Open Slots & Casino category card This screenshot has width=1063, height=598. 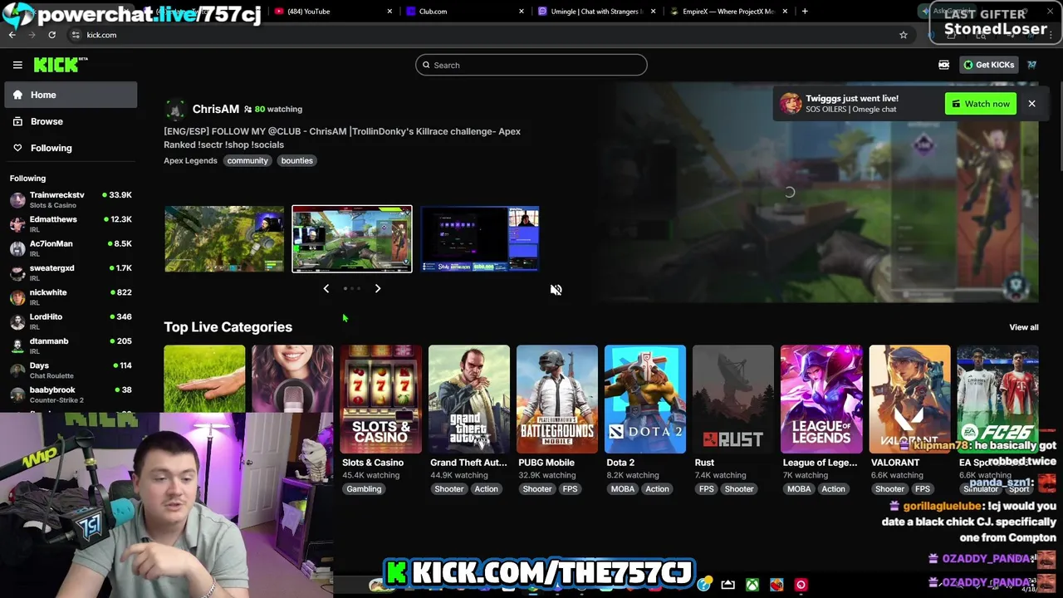pos(380,399)
